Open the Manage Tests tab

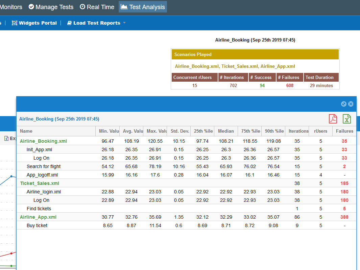[x=51, y=7]
